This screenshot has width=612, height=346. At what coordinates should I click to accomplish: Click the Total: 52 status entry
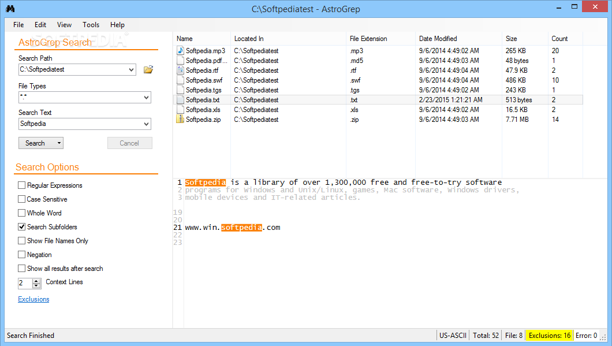click(x=486, y=336)
